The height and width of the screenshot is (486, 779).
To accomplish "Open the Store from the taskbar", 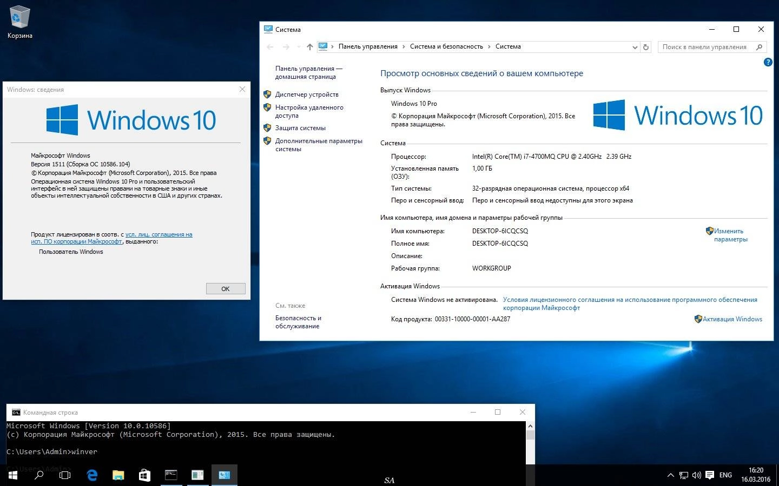I will coord(144,475).
